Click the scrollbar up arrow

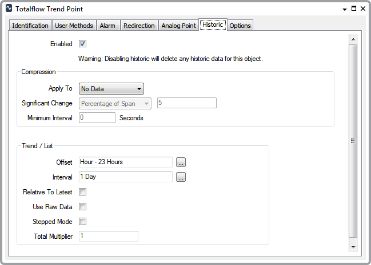pos(353,39)
